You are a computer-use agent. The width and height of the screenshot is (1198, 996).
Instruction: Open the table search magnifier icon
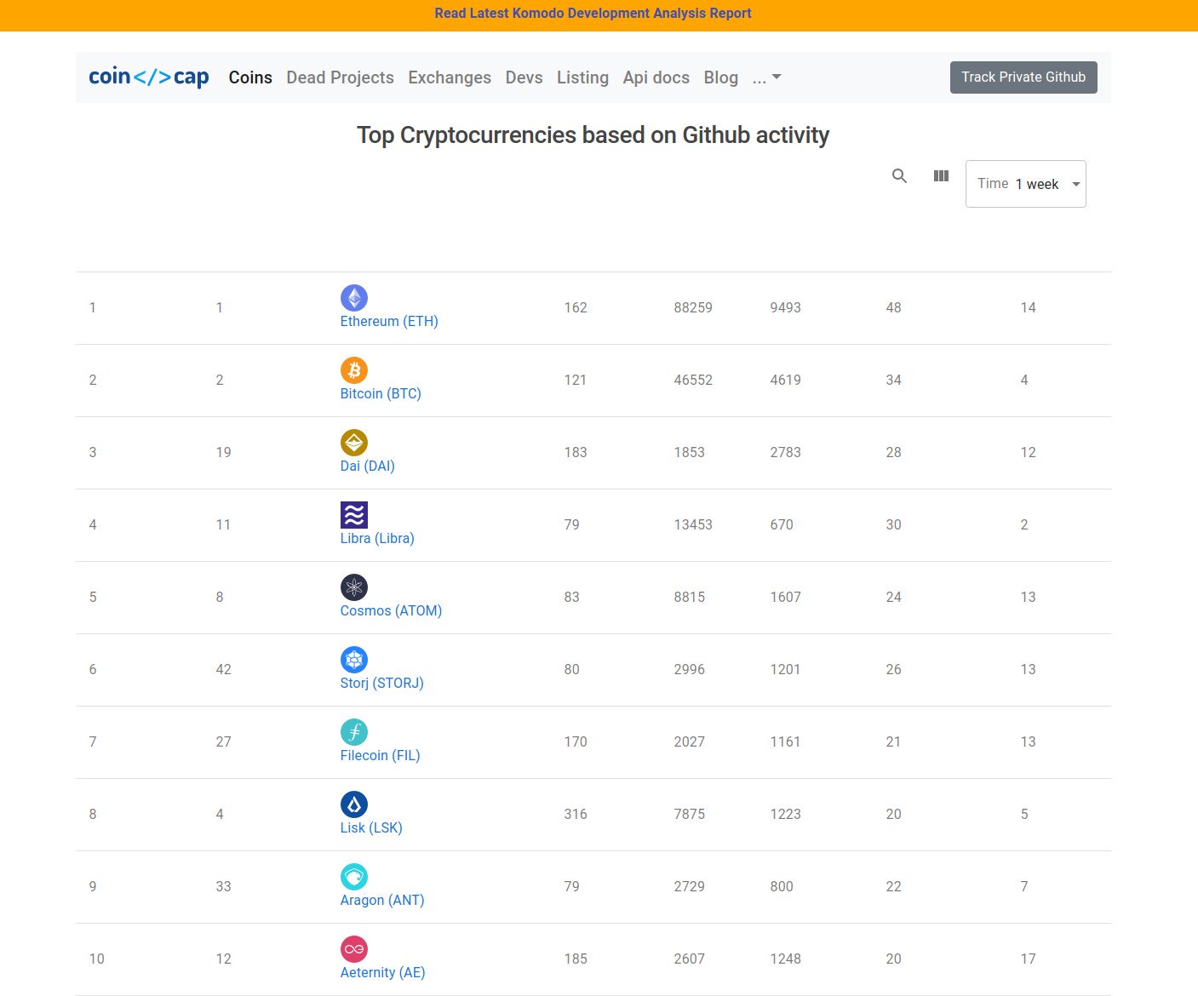pyautogui.click(x=899, y=176)
